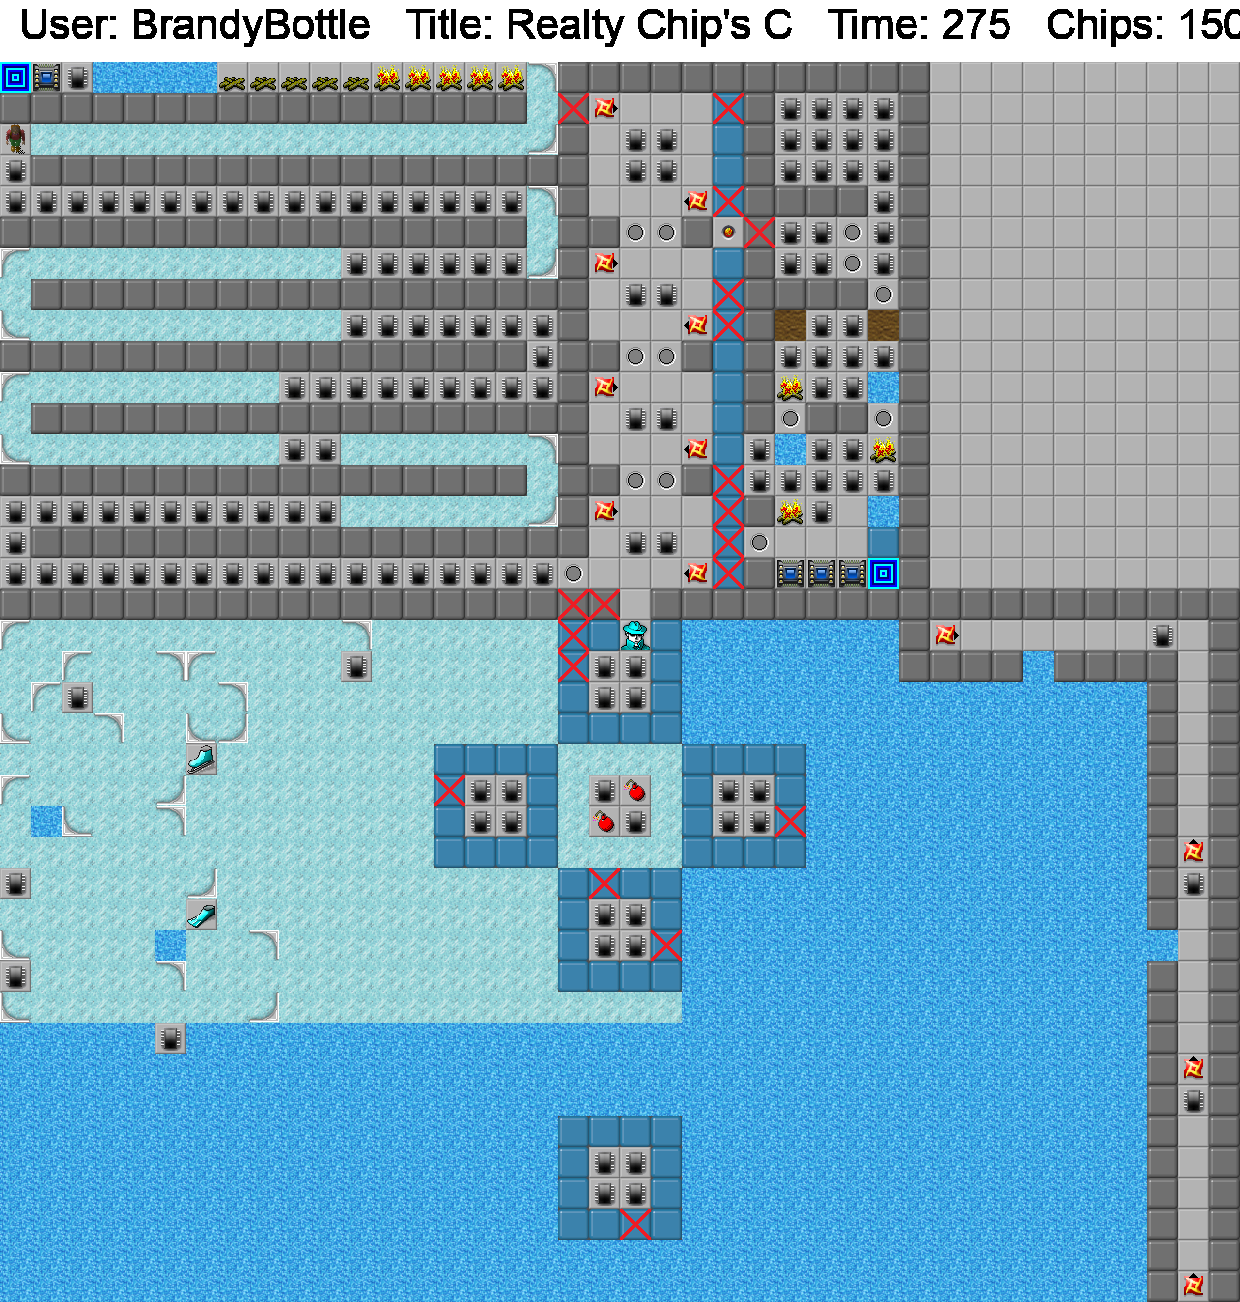Click the rightmost burning fire in the top row
Viewport: 1240px width, 1302px height.
tap(511, 77)
